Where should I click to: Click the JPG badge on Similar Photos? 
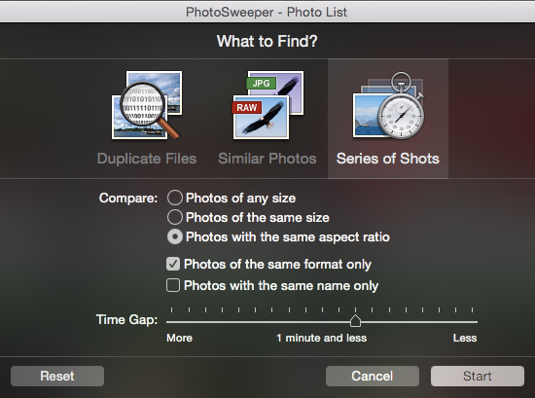click(x=261, y=83)
